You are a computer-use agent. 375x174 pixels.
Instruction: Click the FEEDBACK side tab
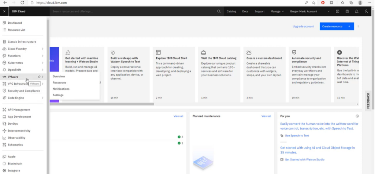368,101
